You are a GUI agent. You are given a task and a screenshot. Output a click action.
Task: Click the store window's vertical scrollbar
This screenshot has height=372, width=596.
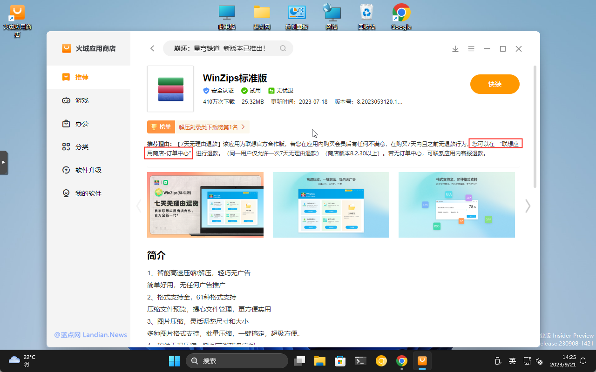click(535, 126)
